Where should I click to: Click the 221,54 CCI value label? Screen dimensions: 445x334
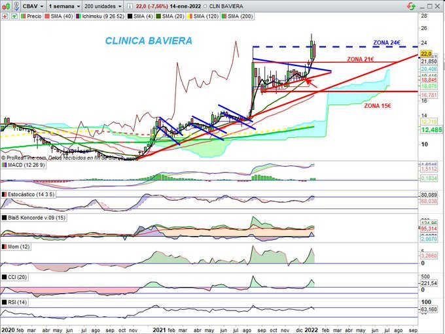429,283
